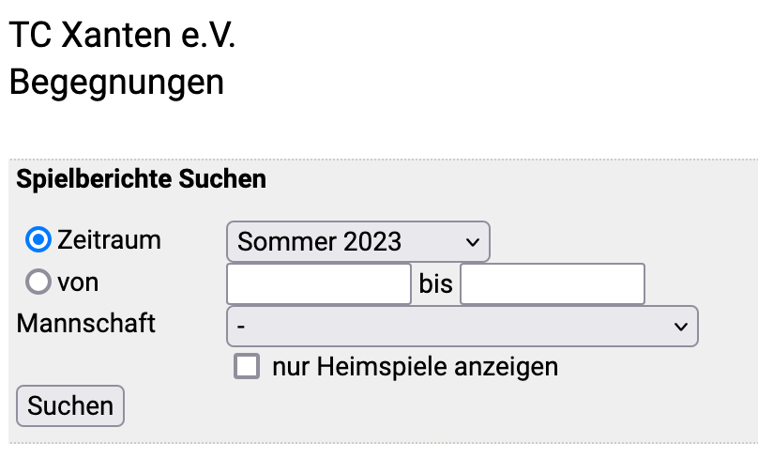Expand the Mannschaft team dropdown
Screen dimensions: 758x458
(462, 326)
